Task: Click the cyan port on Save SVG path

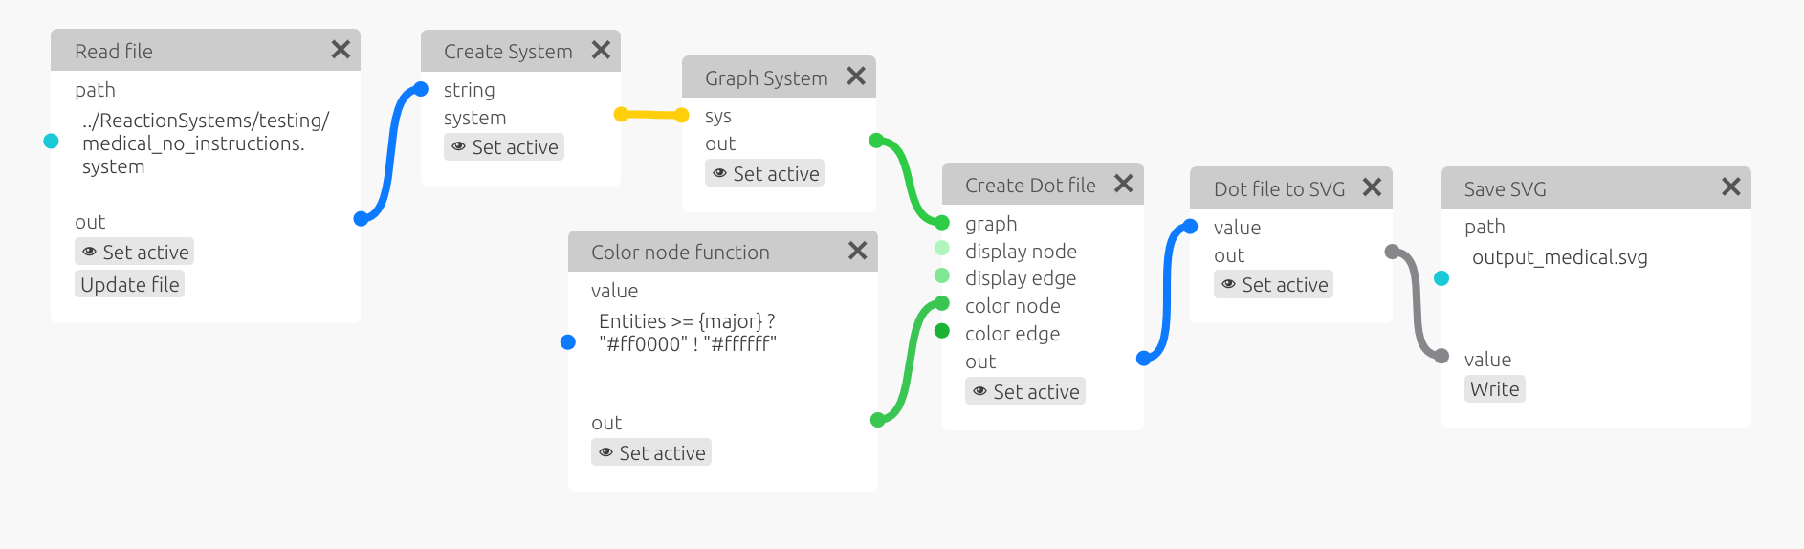Action: (1441, 278)
